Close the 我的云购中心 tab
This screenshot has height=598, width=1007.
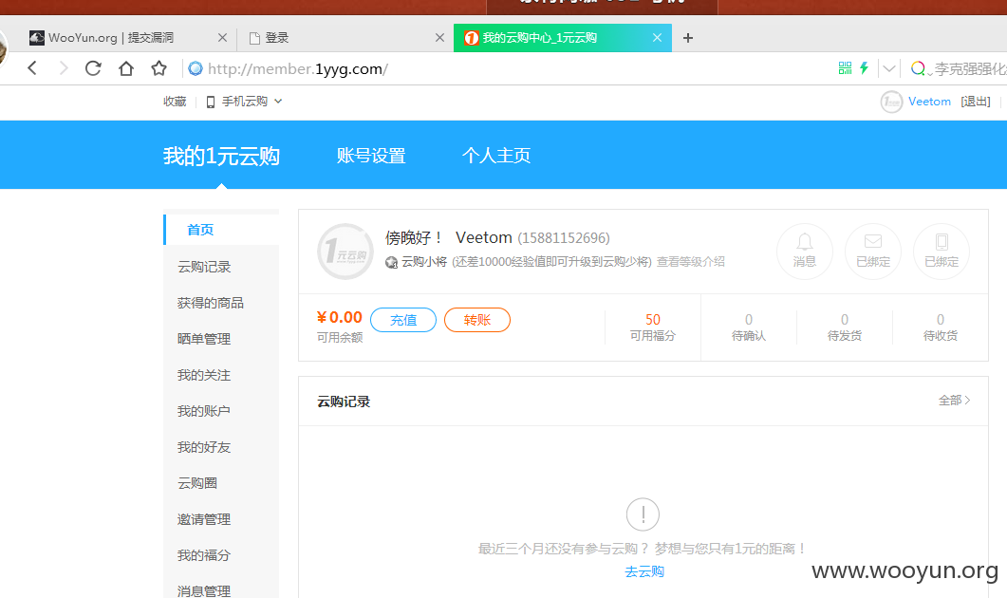point(657,38)
